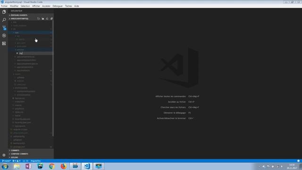Click the Visual Studio Code taskbar button

coord(87,166)
